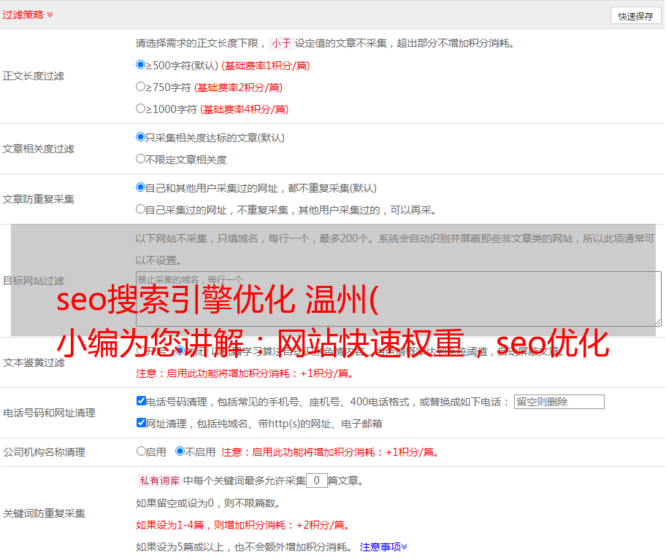Select 自己采集过的网址 no-repeat option
This screenshot has width=666, height=560.
[x=141, y=209]
